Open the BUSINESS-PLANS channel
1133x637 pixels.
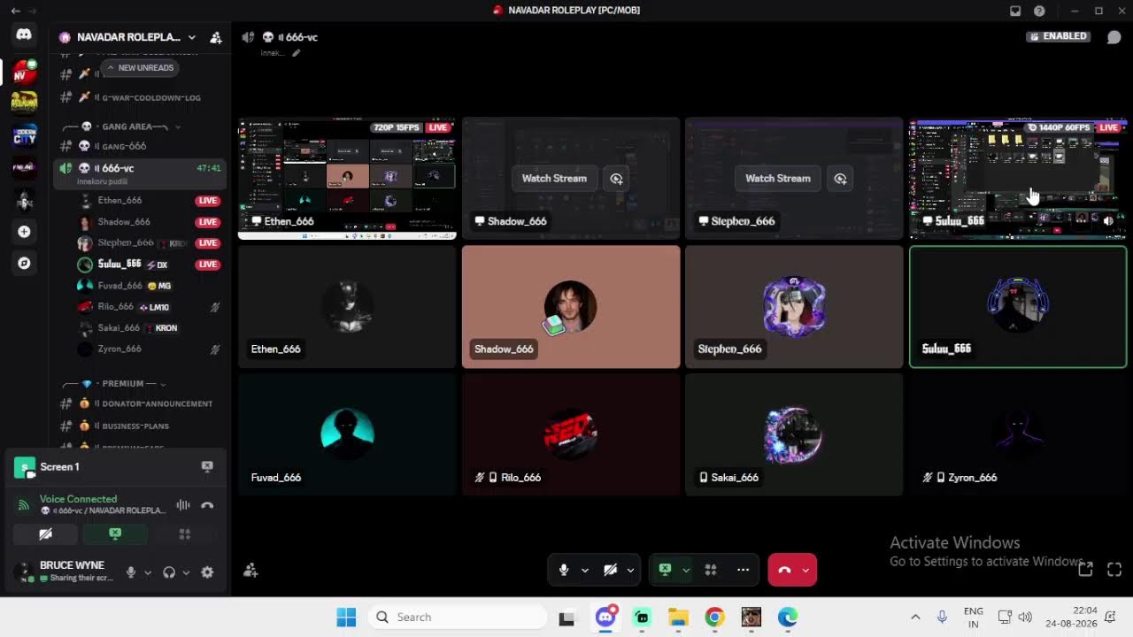140,426
